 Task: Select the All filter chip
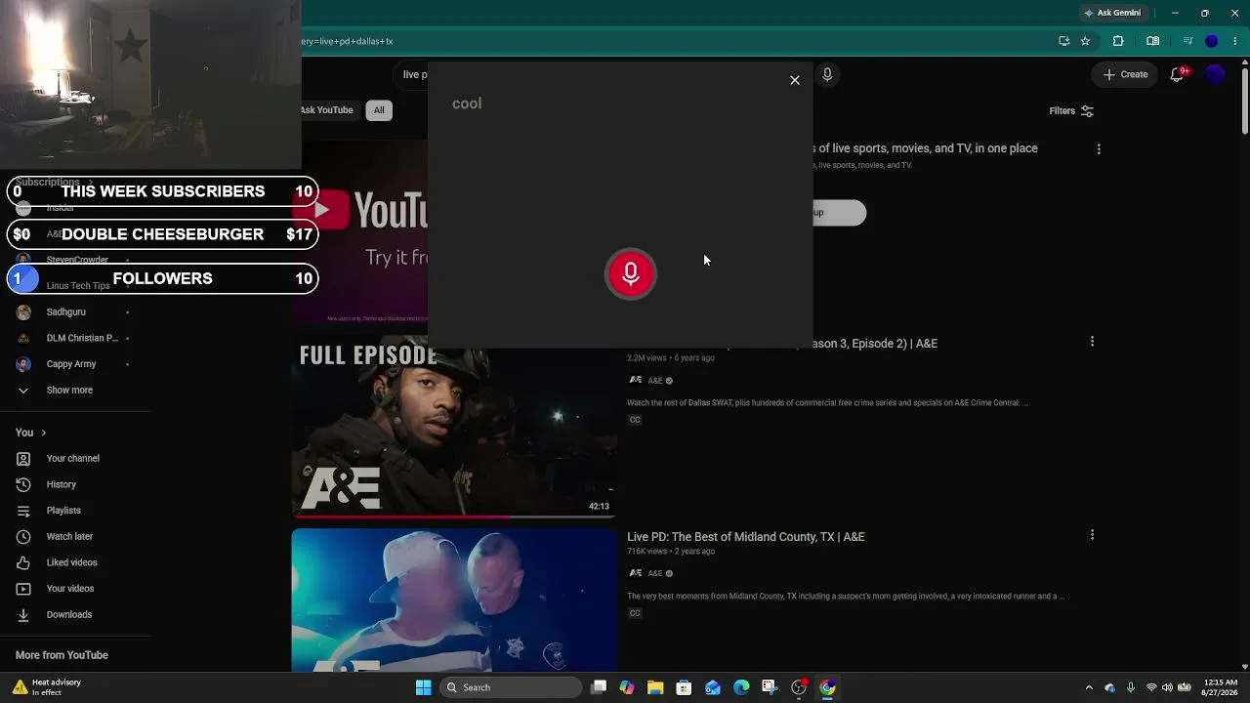click(x=379, y=110)
